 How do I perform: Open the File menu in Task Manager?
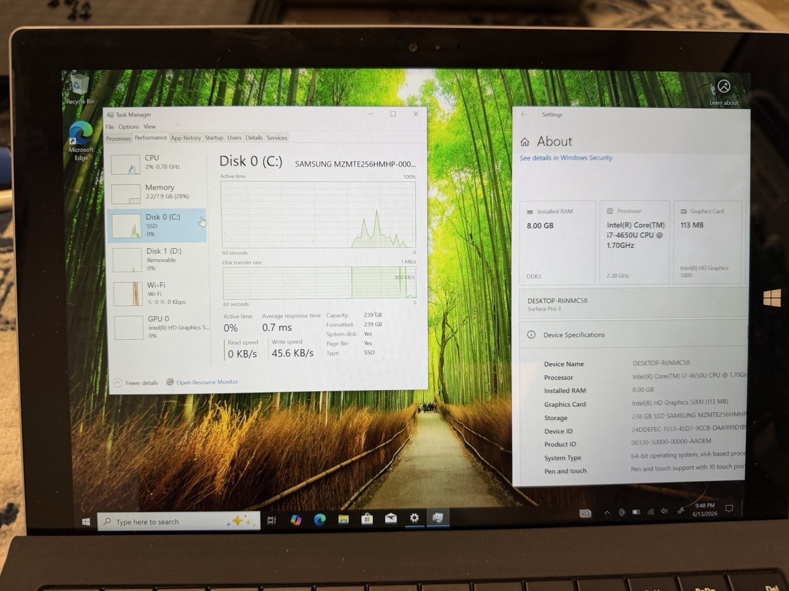pyautogui.click(x=109, y=127)
